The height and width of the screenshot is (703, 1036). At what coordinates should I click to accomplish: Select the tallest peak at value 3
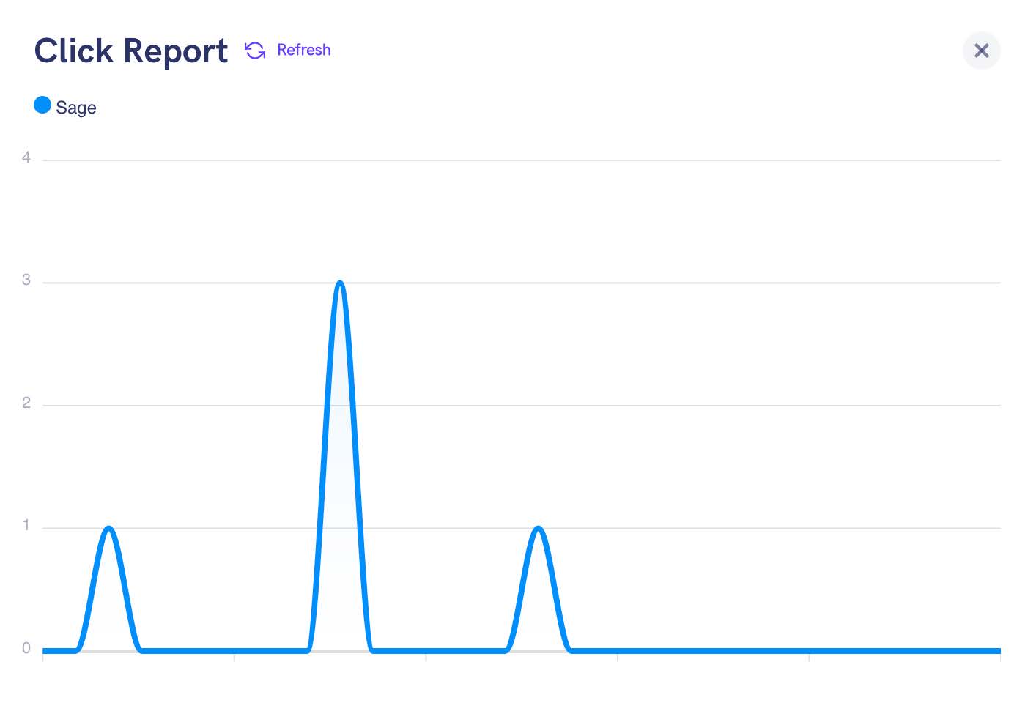coord(340,283)
